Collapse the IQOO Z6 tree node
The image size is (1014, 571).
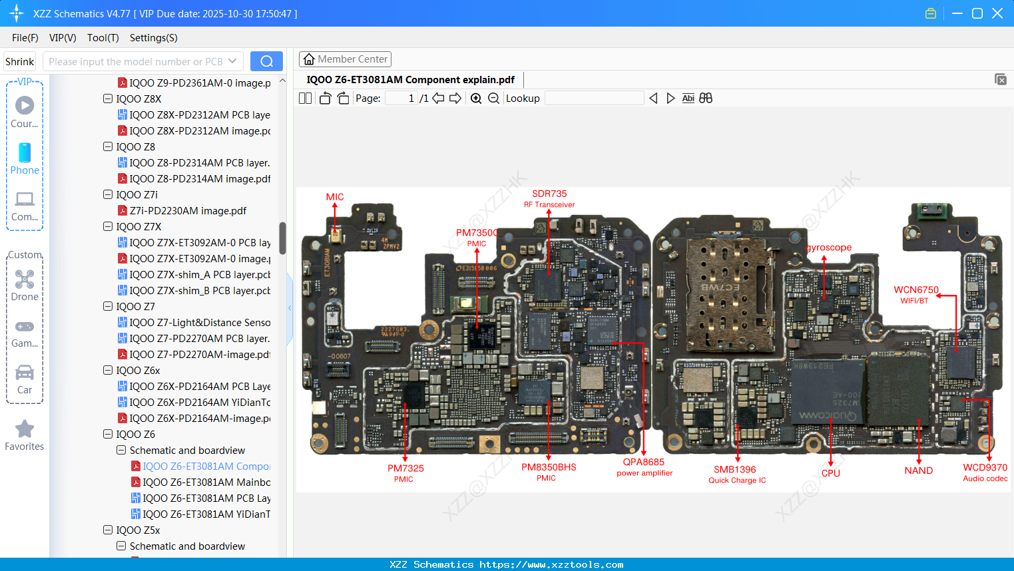pos(107,434)
